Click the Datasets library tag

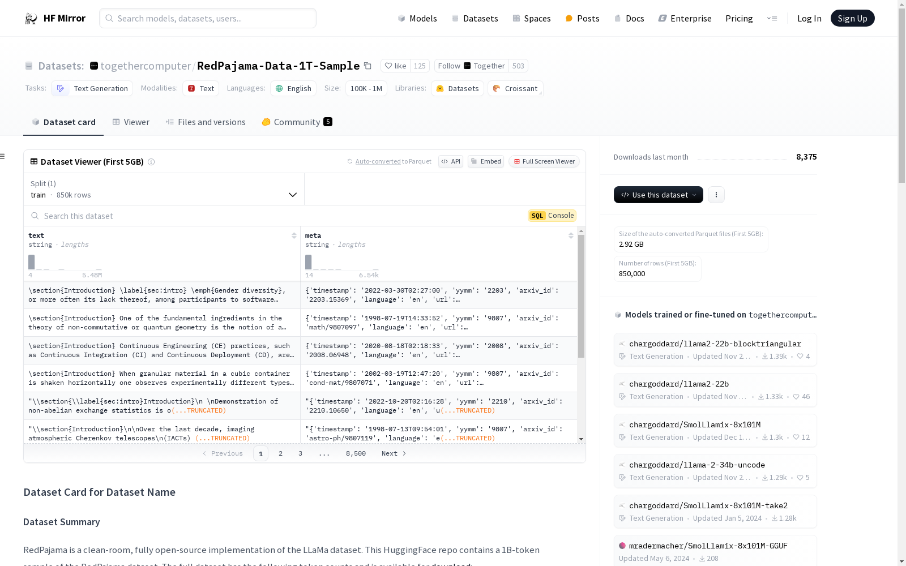pyautogui.click(x=458, y=88)
